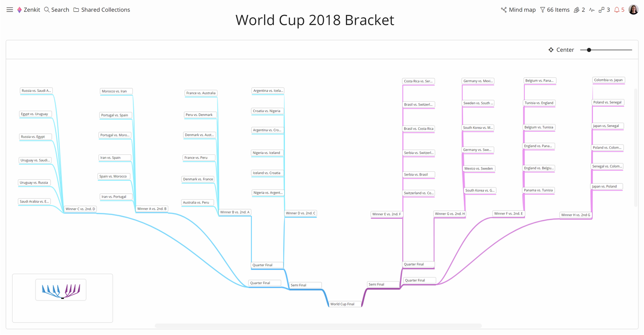The width and height of the screenshot is (644, 335).
Task: Open the hamburger main menu
Action: pos(10,10)
